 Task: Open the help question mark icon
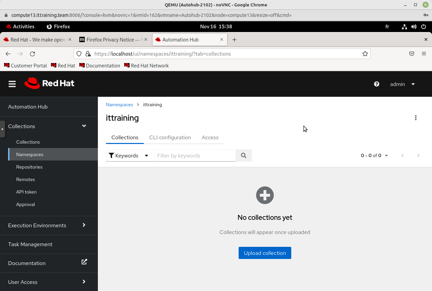point(377,84)
